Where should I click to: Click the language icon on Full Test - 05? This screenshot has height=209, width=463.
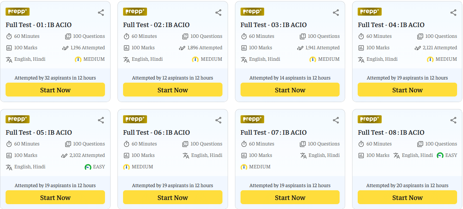[9, 167]
